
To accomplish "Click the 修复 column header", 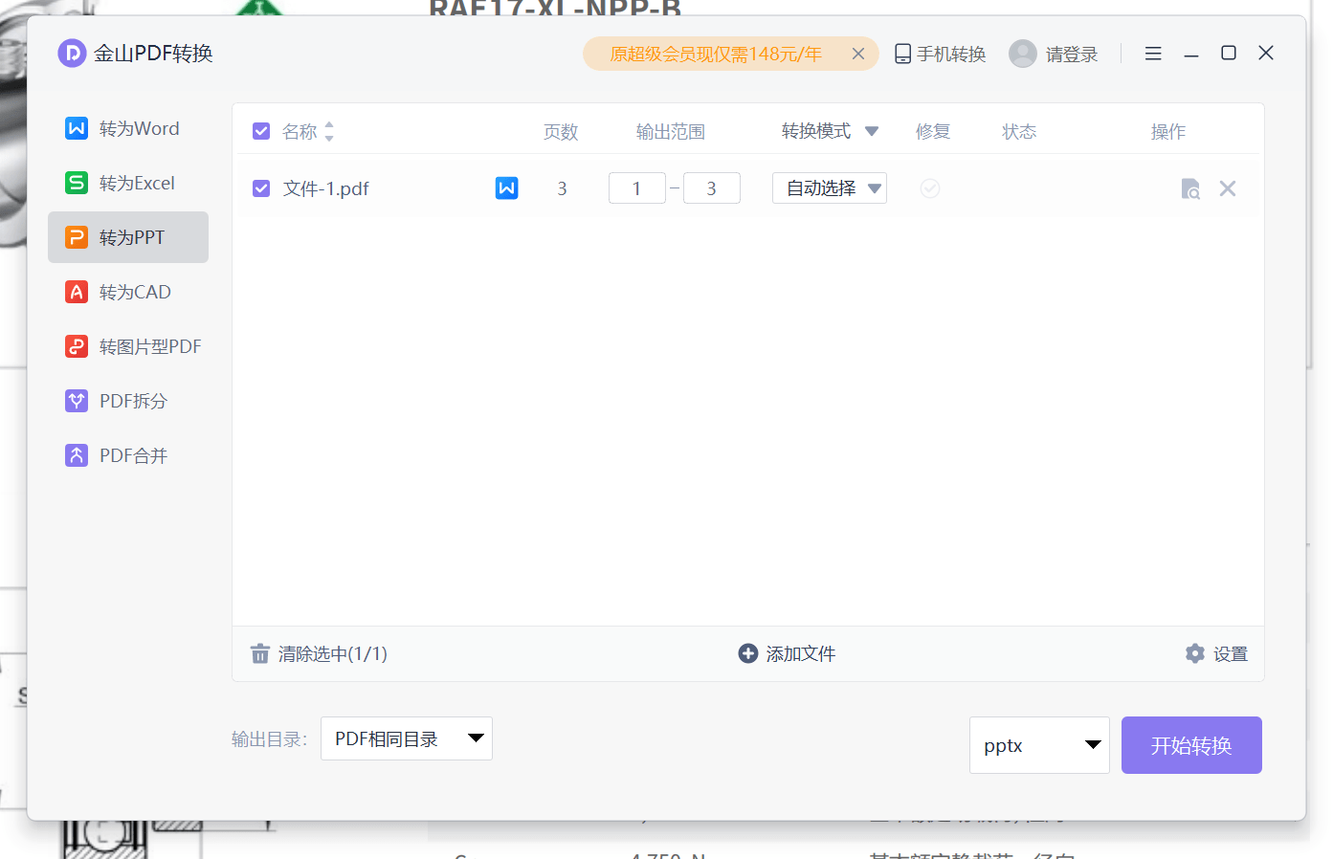I will (x=933, y=132).
